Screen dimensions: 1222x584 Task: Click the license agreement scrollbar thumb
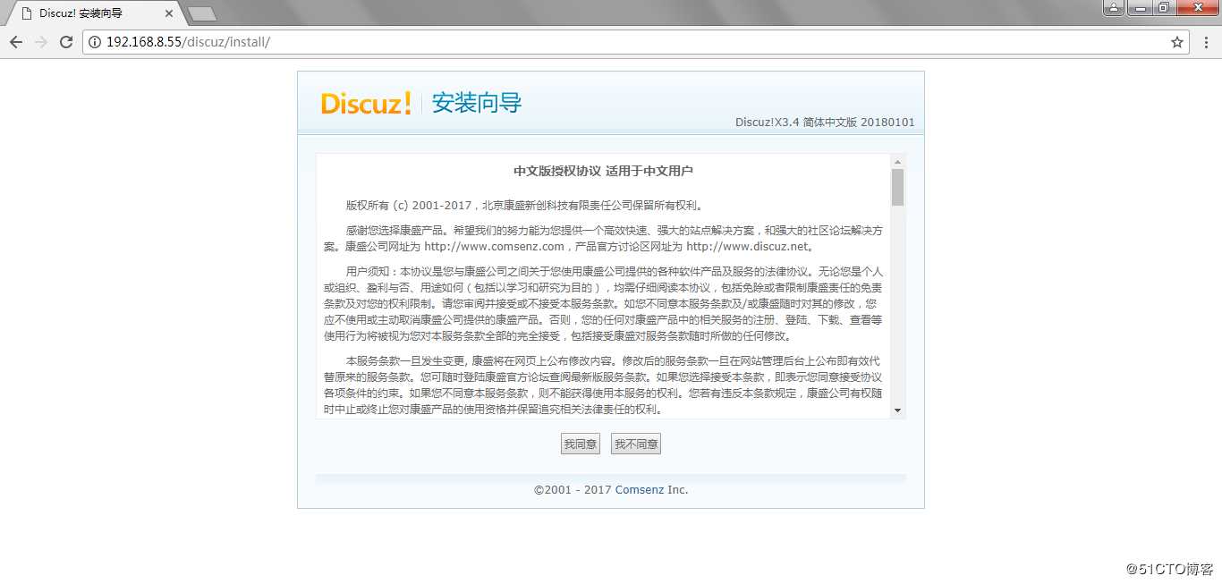(897, 188)
